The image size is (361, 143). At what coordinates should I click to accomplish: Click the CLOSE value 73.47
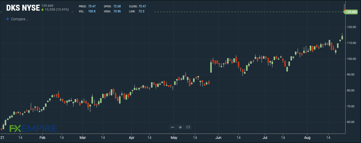pyautogui.click(x=142, y=6)
